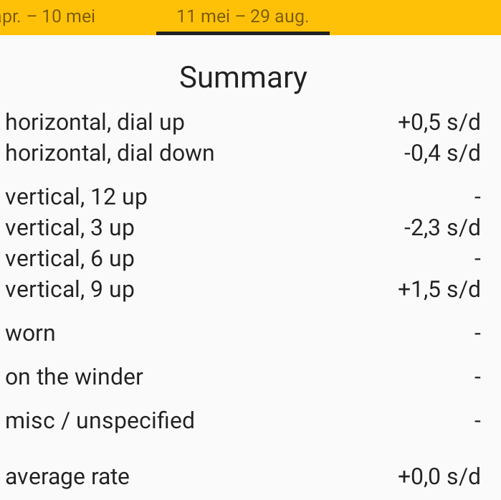Click the +0,0 s/d average value
501x500 pixels.
coord(439,477)
